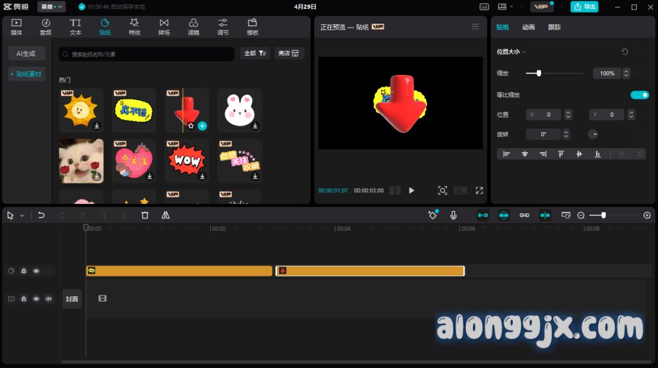Click the 导出 export button
This screenshot has width=658, height=368.
pos(584,6)
